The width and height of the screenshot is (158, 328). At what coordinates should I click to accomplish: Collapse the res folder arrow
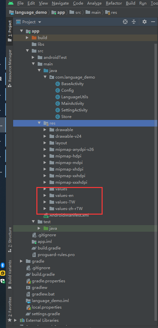tap(39, 123)
